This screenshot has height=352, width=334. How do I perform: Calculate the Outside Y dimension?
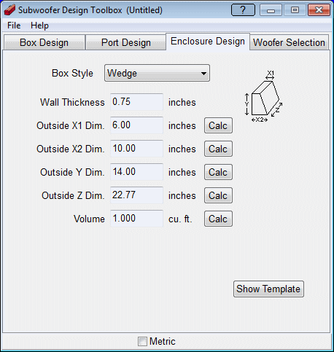coord(218,172)
